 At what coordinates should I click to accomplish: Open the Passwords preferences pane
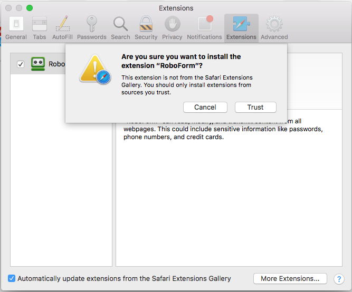(x=92, y=28)
